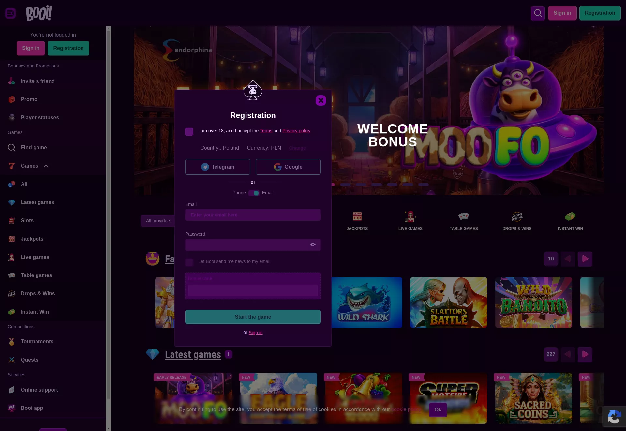Open the Latest games heading link
The image size is (626, 431).
point(193,354)
